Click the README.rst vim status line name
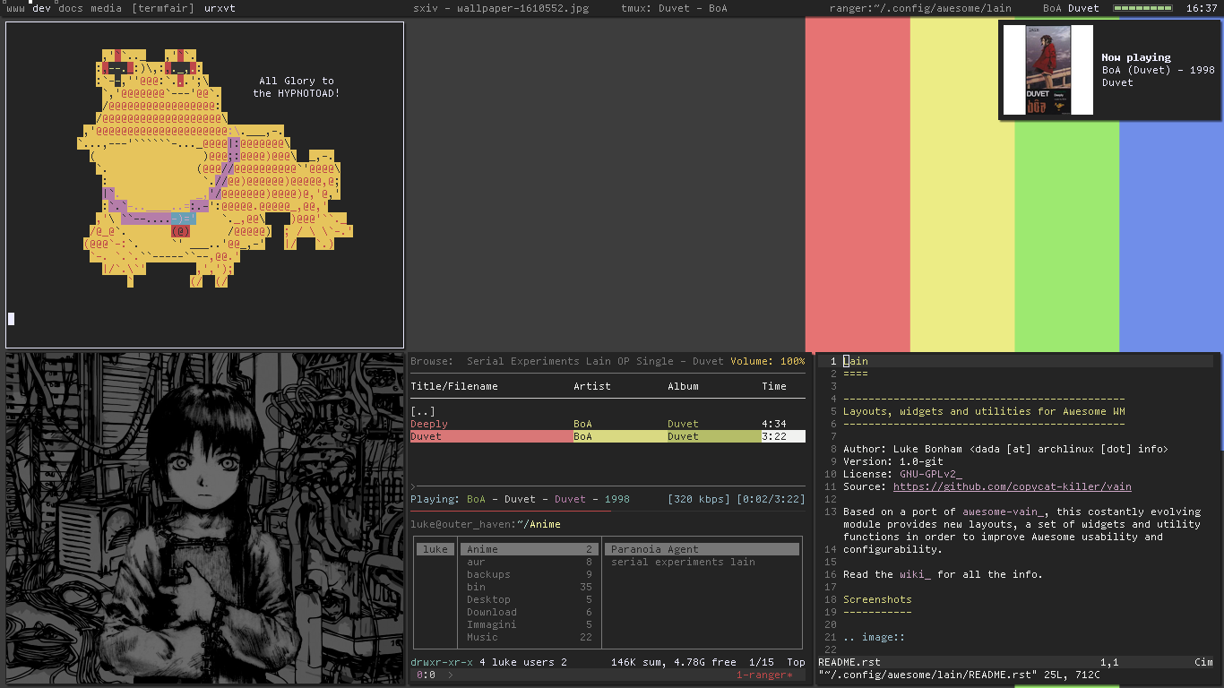 (849, 662)
